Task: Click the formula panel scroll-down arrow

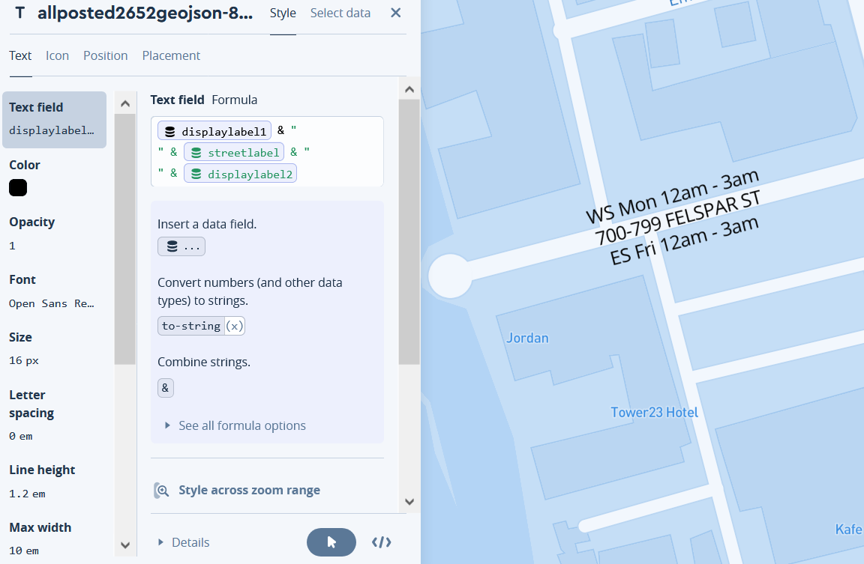Action: (409, 501)
